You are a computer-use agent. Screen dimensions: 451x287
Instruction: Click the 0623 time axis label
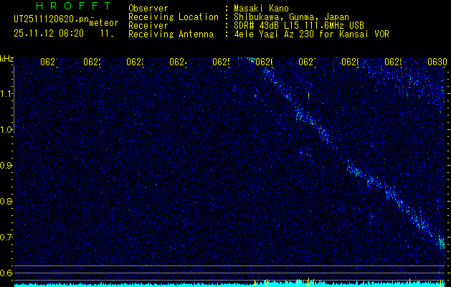coord(135,62)
